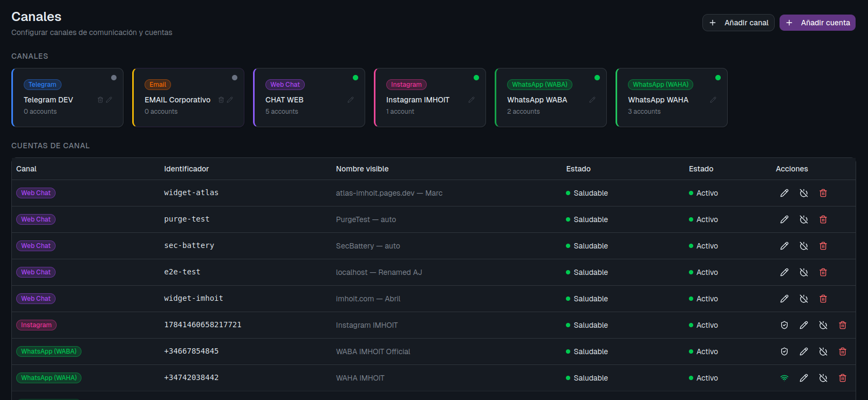Deactivate WABA IMHOIT Official with power-off icon
868x400 pixels.
point(823,351)
